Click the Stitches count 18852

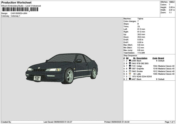click(172, 2)
